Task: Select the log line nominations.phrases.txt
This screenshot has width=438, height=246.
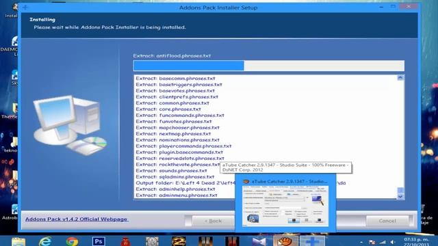Action: (178, 139)
